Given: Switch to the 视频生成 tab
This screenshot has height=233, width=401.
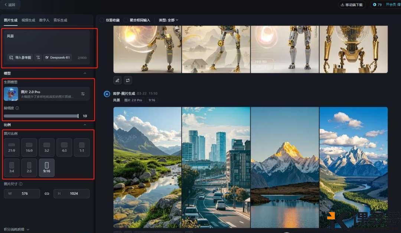Looking at the screenshot, I should 28,20.
